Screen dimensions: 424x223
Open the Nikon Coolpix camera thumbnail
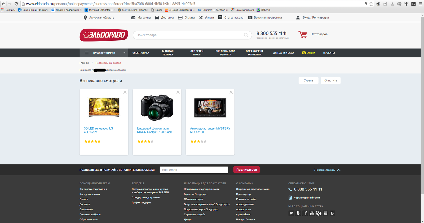click(157, 107)
